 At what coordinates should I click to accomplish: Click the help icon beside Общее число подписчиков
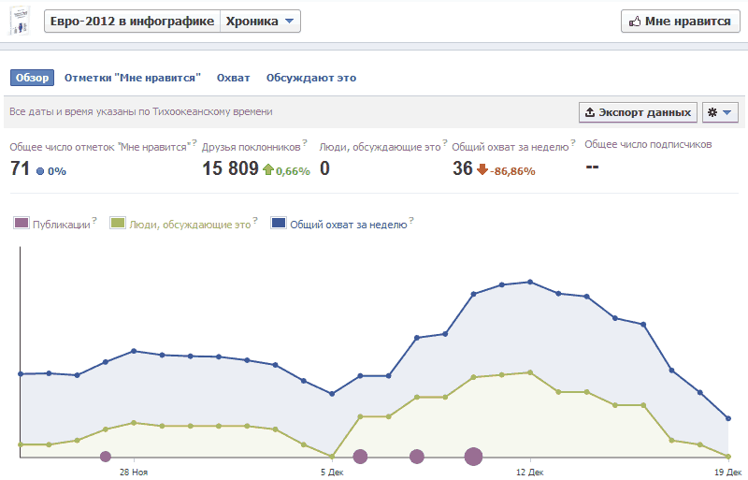click(716, 142)
